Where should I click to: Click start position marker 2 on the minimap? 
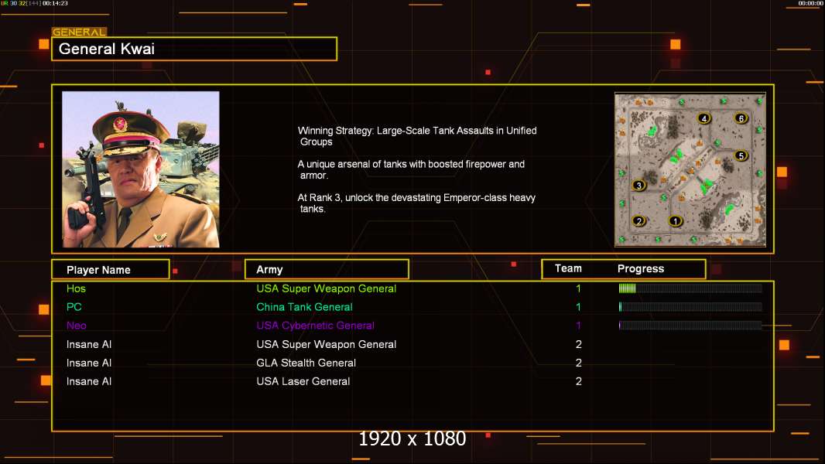pos(638,221)
